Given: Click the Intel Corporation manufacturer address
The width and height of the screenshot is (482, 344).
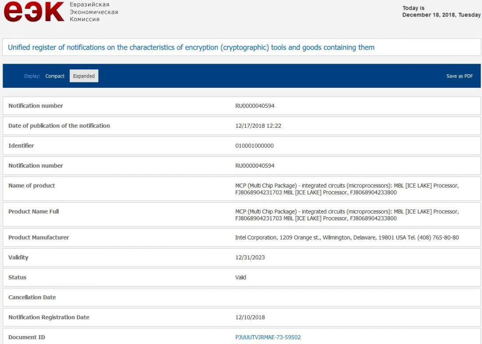Looking at the screenshot, I should point(347,237).
